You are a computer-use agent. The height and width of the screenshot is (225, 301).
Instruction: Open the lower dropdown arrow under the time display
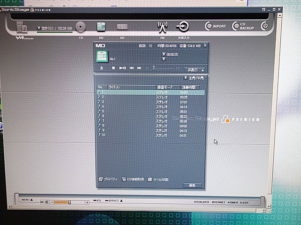coord(164,59)
